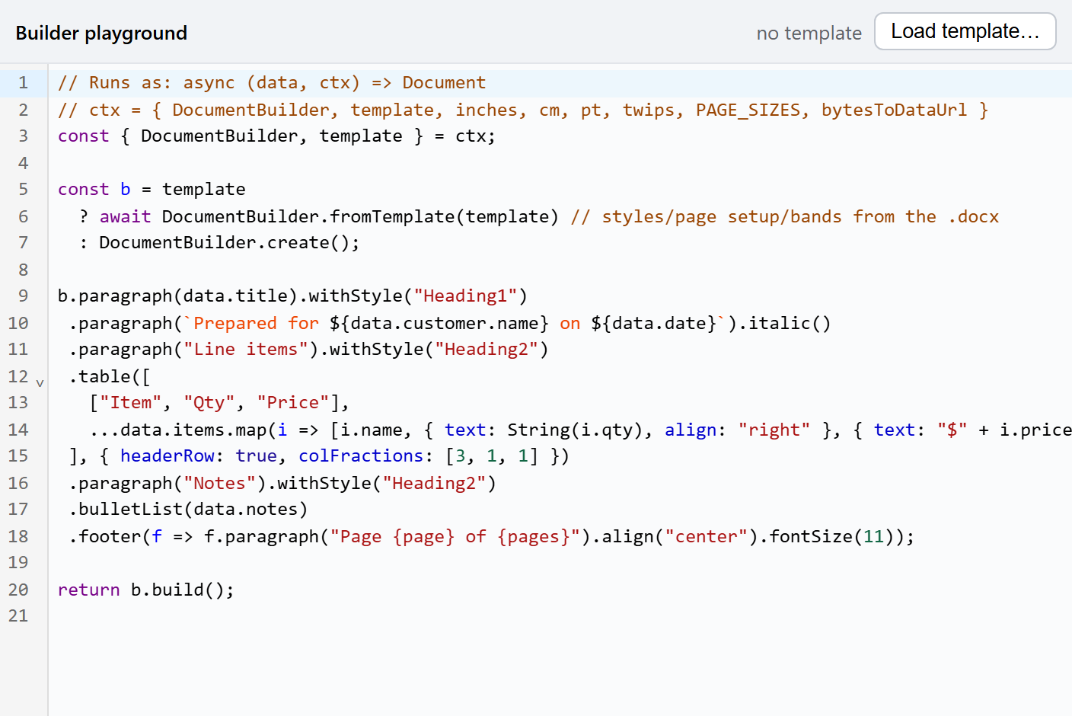This screenshot has height=716, width=1072.
Task: Click the "Line items" string
Action: click(x=246, y=349)
